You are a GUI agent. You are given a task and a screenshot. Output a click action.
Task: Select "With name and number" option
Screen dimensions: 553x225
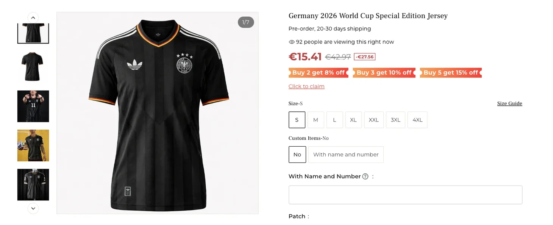(346, 155)
